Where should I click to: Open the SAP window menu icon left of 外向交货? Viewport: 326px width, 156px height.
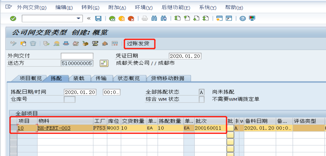[9, 7]
